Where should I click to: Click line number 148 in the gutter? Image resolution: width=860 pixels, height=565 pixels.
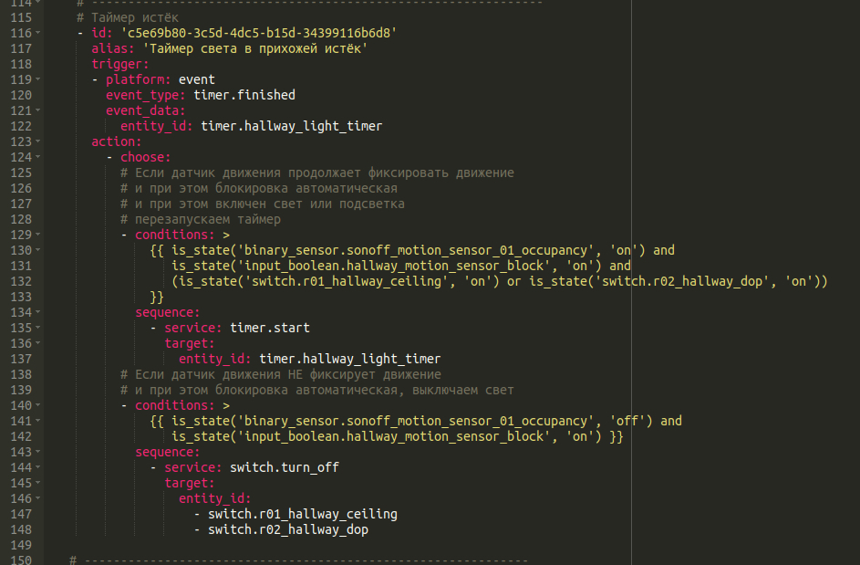18,529
